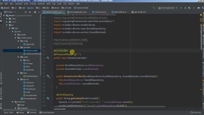204x115 pixels.
Task: Open the Build menu
Action: 48,4
